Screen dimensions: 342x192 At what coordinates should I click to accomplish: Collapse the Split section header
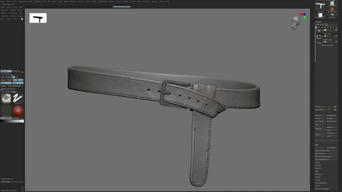[317, 145]
